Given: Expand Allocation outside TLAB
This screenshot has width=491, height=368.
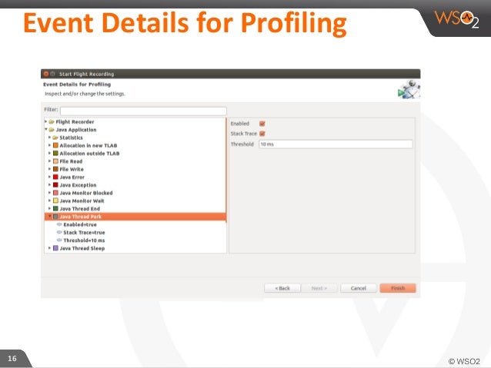Looking at the screenshot, I should pyautogui.click(x=49, y=153).
